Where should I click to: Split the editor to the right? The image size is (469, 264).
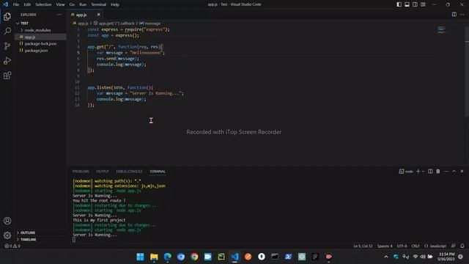click(x=454, y=15)
